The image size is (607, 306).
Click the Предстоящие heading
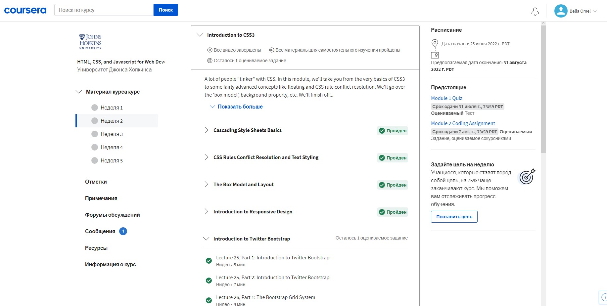point(448,87)
